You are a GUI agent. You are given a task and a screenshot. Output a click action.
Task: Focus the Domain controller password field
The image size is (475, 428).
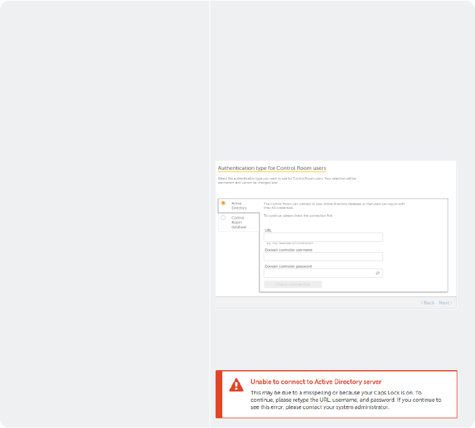point(323,273)
